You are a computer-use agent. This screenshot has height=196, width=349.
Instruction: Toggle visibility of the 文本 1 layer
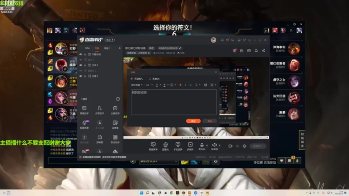coord(81,65)
